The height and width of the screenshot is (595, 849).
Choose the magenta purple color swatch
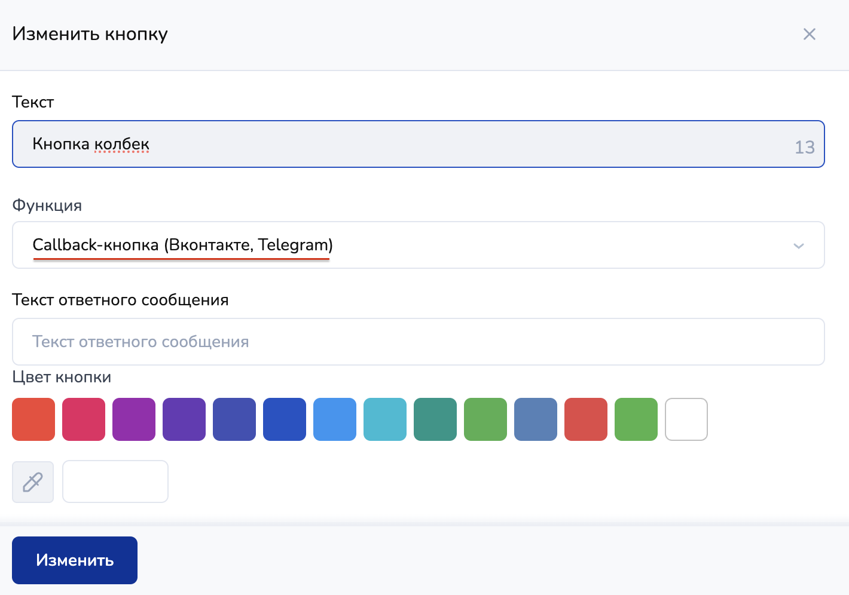134,419
